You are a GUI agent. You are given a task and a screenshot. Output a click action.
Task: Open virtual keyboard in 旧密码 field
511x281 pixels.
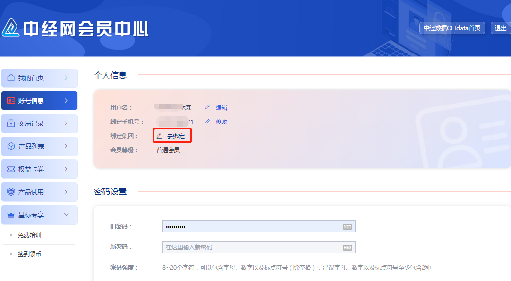pos(347,227)
